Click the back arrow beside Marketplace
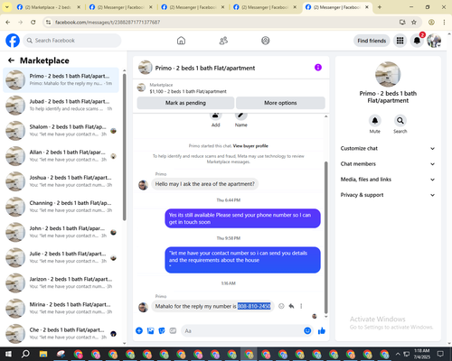 (11, 60)
